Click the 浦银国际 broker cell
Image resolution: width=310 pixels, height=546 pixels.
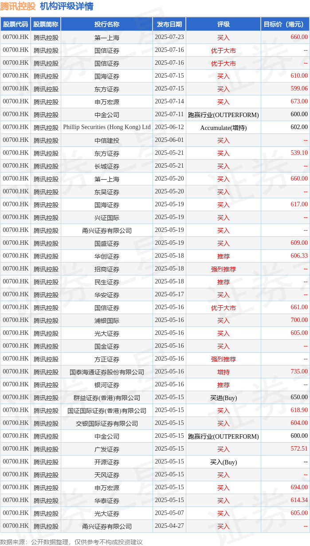[x=107, y=321]
